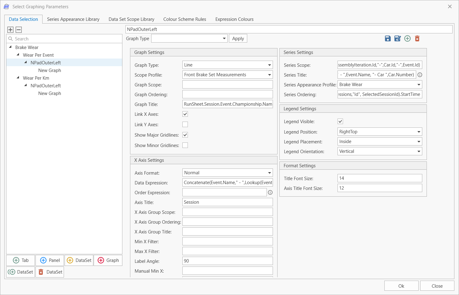459x295 pixels.
Task: Click the Axis Title input field
Action: pos(227,202)
